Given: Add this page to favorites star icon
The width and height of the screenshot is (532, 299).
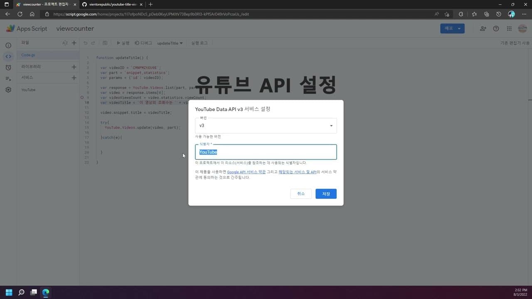Looking at the screenshot, I should pos(447,14).
